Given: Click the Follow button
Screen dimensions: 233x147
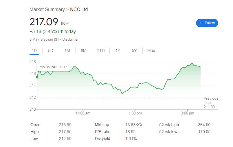Looking at the screenshot, I should tap(207, 23).
